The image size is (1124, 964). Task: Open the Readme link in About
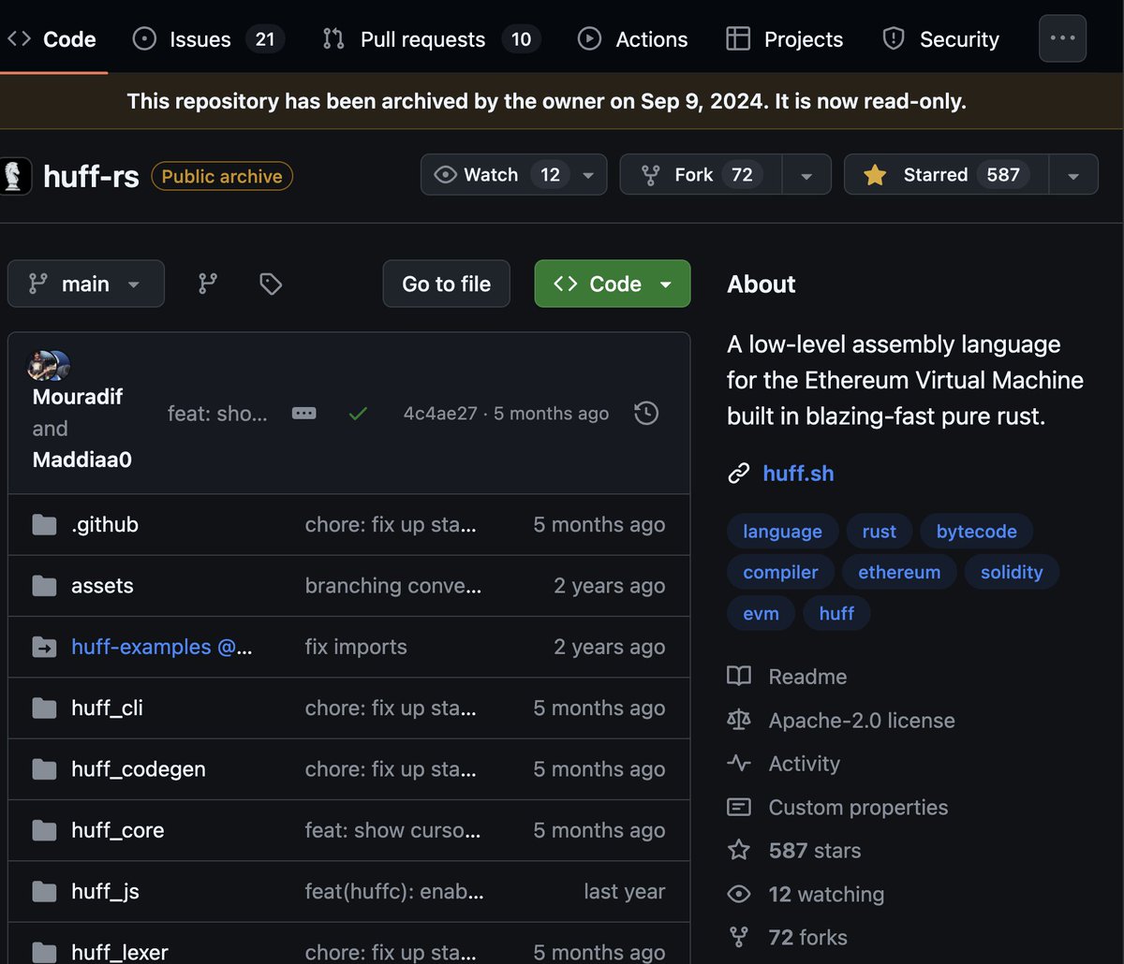[x=807, y=677]
